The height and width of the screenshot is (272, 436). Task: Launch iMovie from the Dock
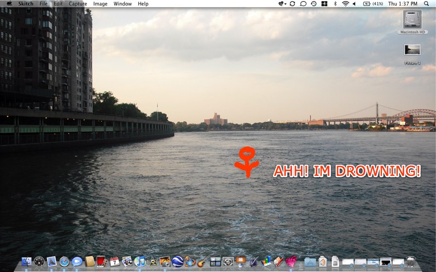pyautogui.click(x=153, y=262)
